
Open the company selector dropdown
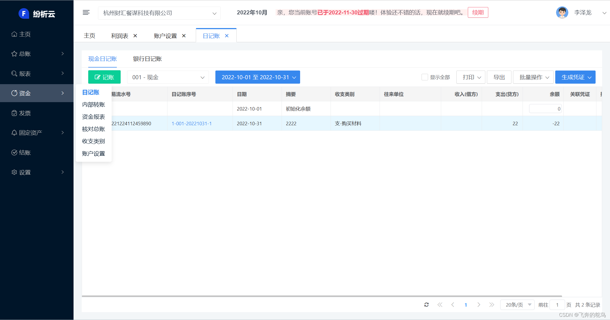[159, 13]
